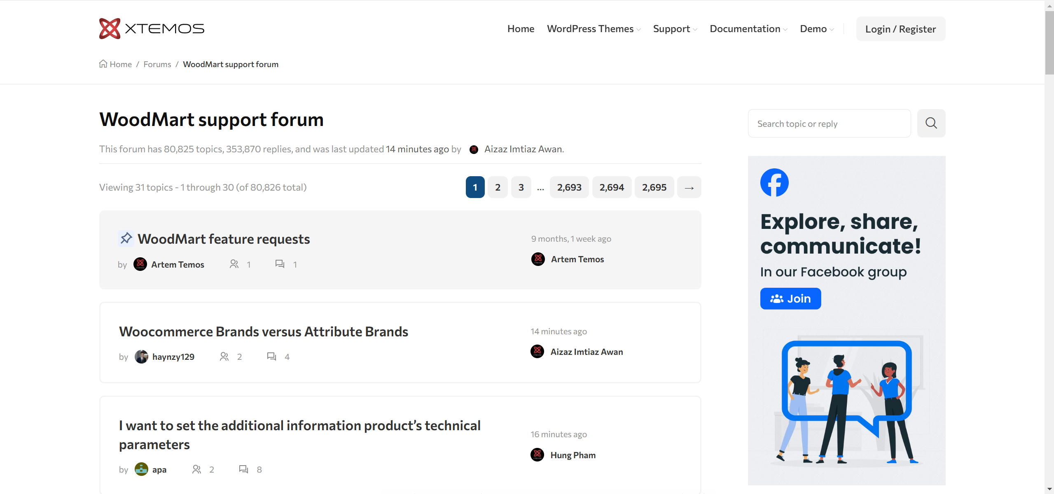Click the Facebook logo in the sidebar
Image resolution: width=1054 pixels, height=494 pixels.
click(774, 182)
